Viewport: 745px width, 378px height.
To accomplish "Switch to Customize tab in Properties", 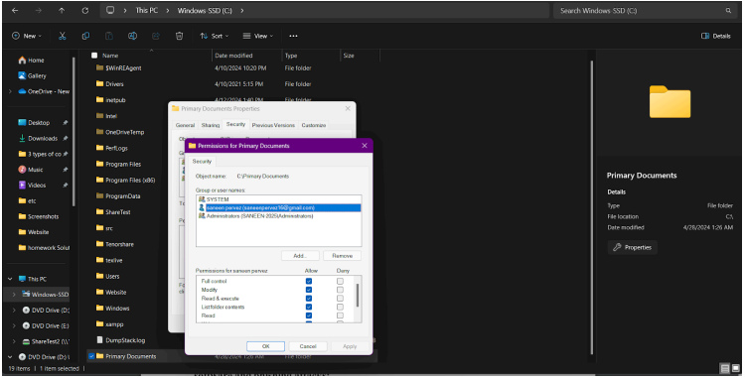I will [314, 125].
